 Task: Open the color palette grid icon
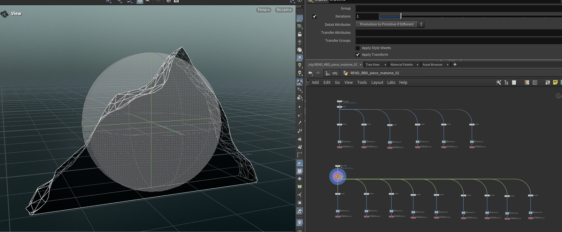click(x=527, y=83)
